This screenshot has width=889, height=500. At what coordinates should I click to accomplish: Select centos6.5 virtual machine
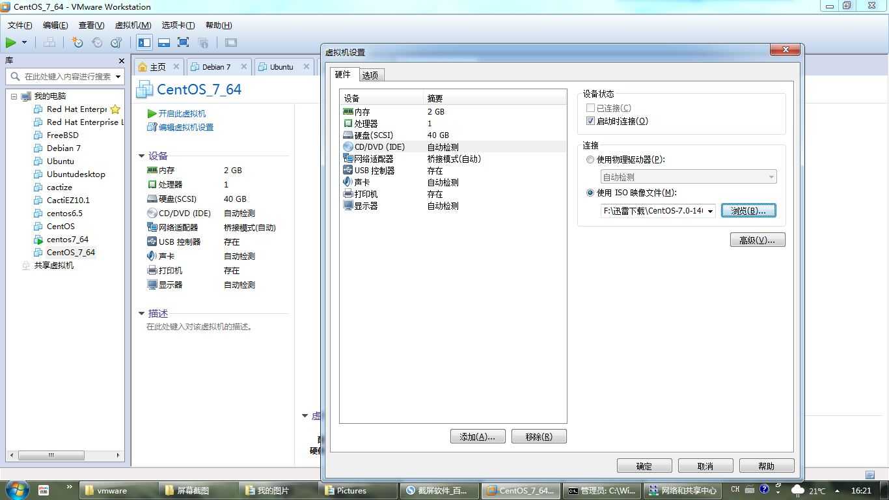(64, 214)
